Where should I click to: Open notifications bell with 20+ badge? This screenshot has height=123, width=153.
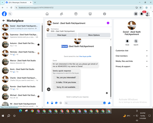(x=142, y=14)
